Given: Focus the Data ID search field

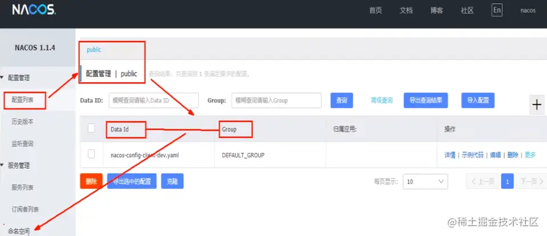Looking at the screenshot, I should point(154,100).
